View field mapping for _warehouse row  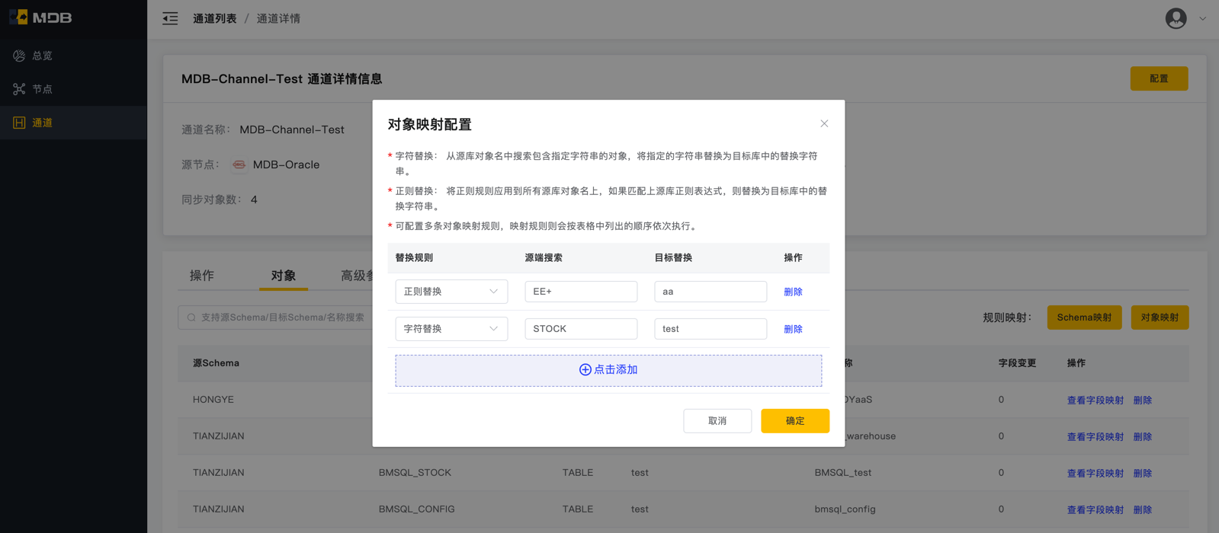tap(1095, 436)
